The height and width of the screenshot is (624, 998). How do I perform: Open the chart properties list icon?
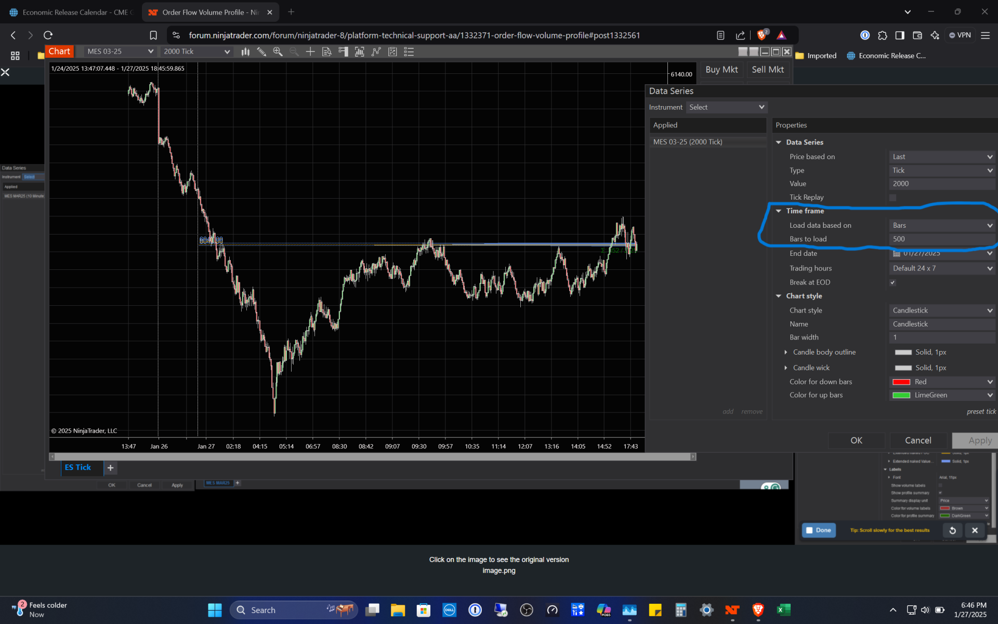pyautogui.click(x=409, y=51)
